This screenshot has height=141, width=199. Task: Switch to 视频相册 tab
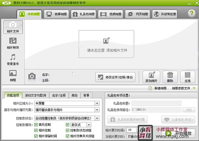click(x=110, y=14)
